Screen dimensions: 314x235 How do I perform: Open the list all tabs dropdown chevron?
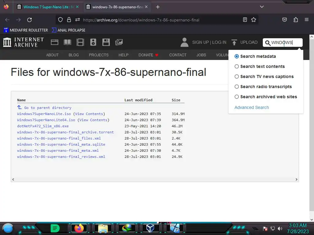click(x=262, y=7)
